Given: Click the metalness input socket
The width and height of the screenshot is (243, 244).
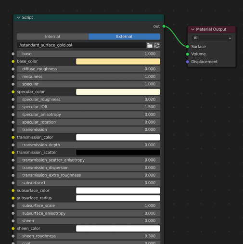Looking at the screenshot, I should (x=13, y=77).
